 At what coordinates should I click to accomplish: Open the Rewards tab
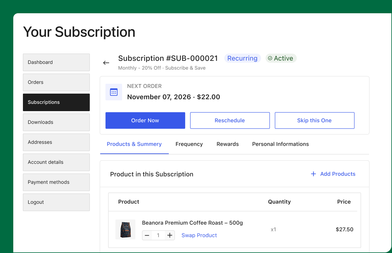(228, 144)
